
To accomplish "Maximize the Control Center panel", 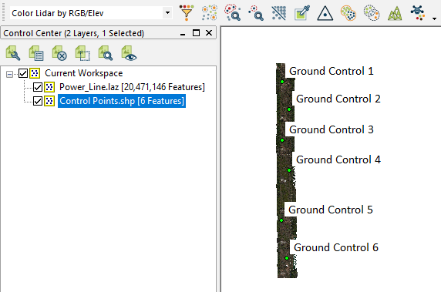I will (x=196, y=33).
